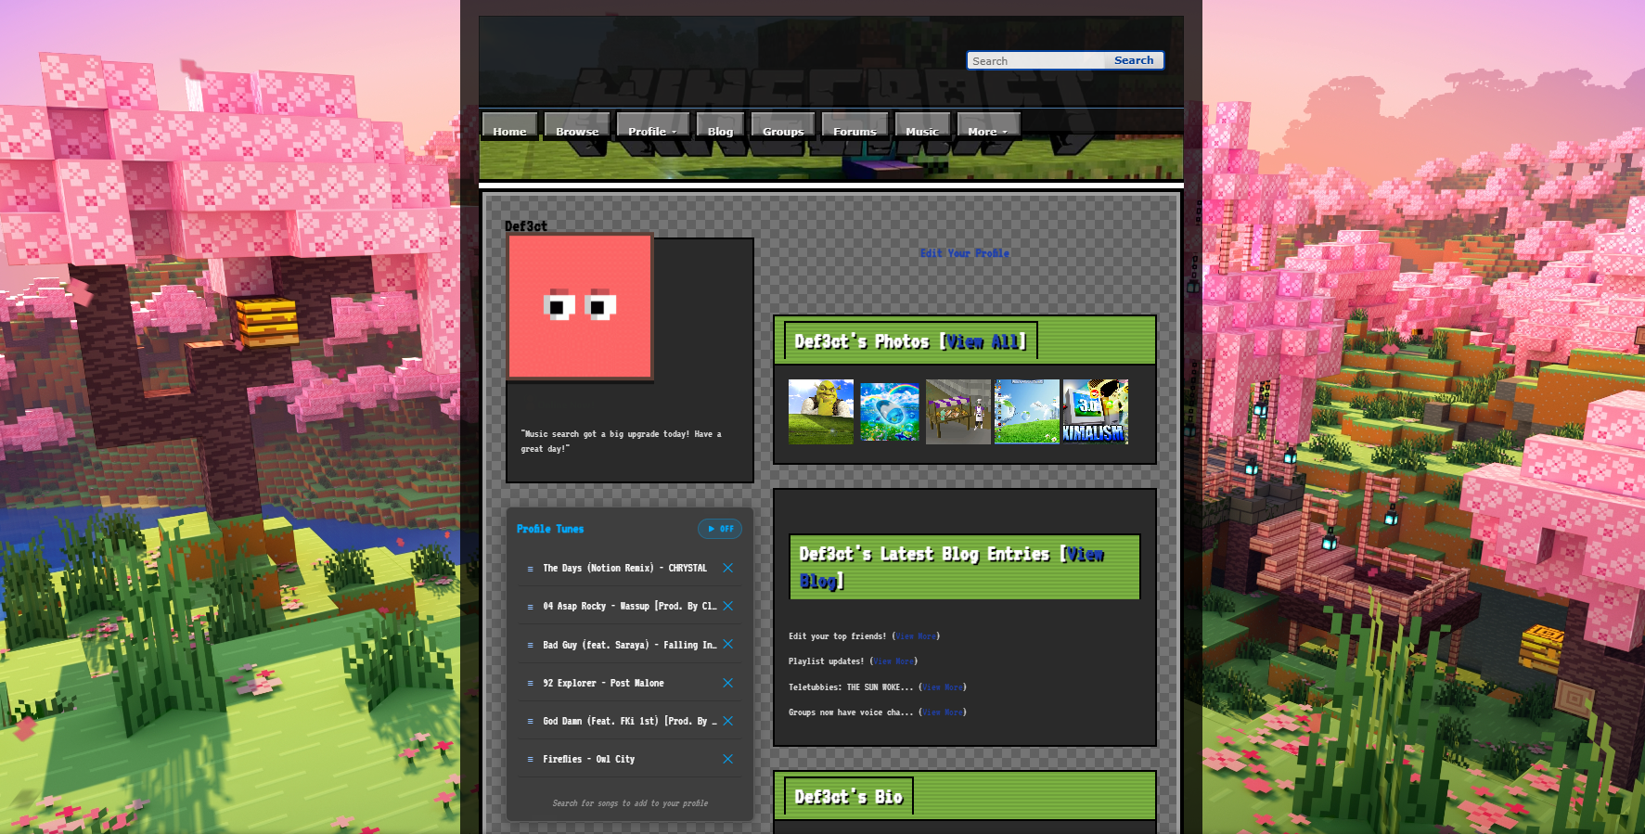
Task: Remove God Damn (Feat. FKi 1st) track
Action: pos(727,721)
